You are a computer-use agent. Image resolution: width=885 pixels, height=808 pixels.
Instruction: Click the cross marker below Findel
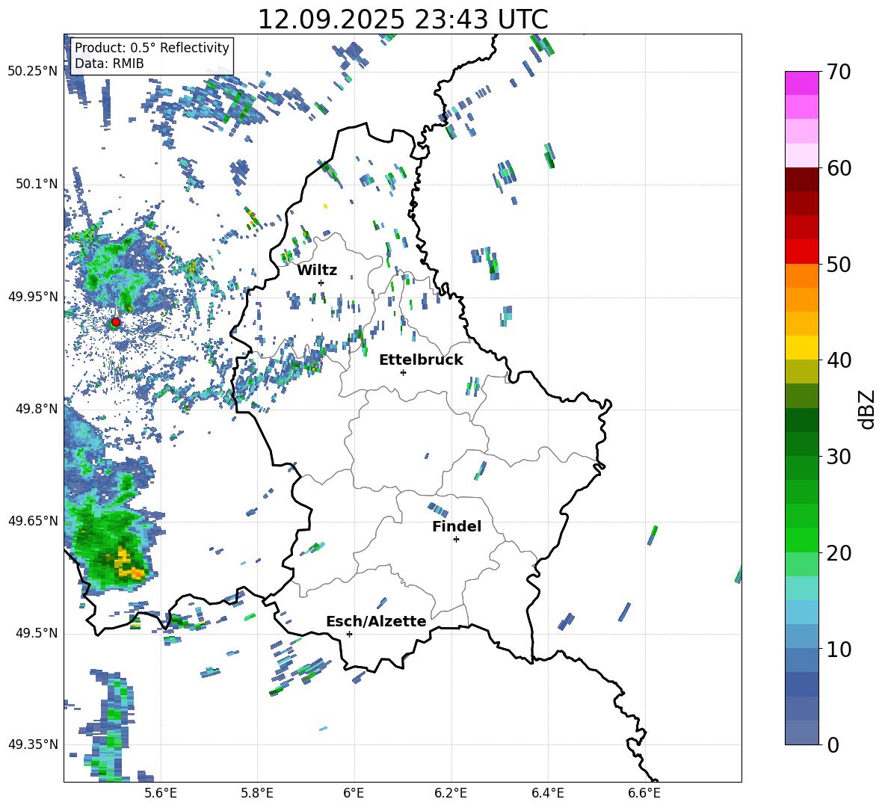click(x=456, y=540)
